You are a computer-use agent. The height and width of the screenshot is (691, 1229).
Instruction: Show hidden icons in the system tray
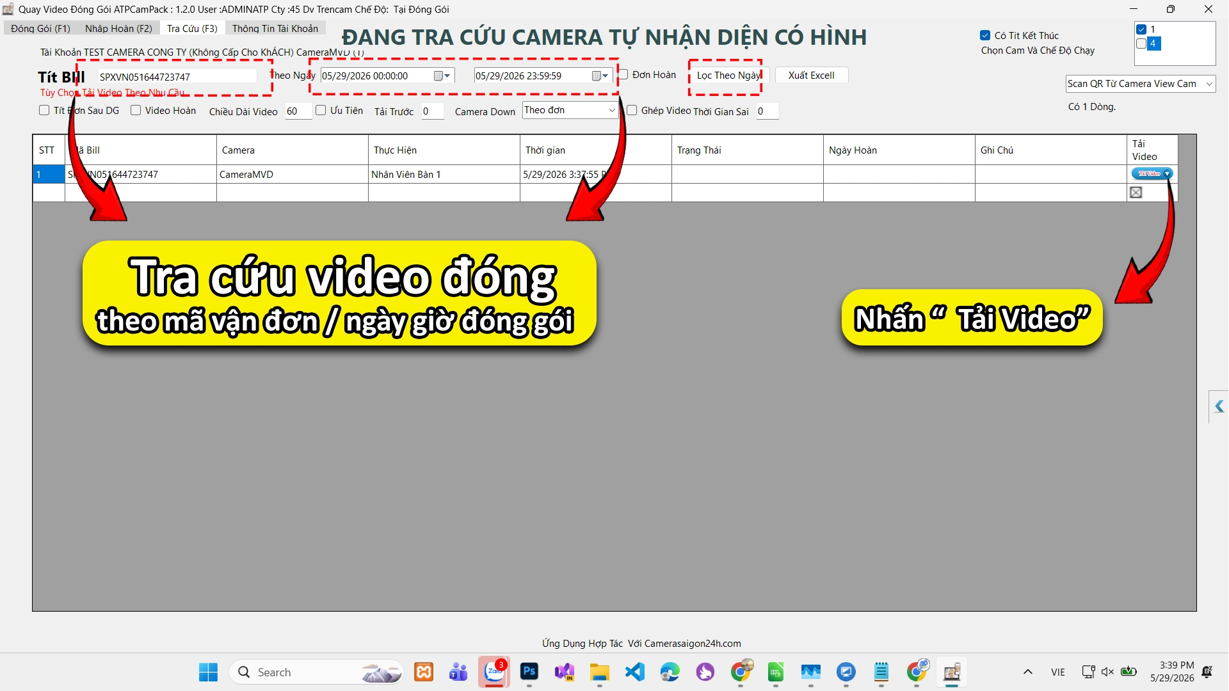coord(1027,672)
